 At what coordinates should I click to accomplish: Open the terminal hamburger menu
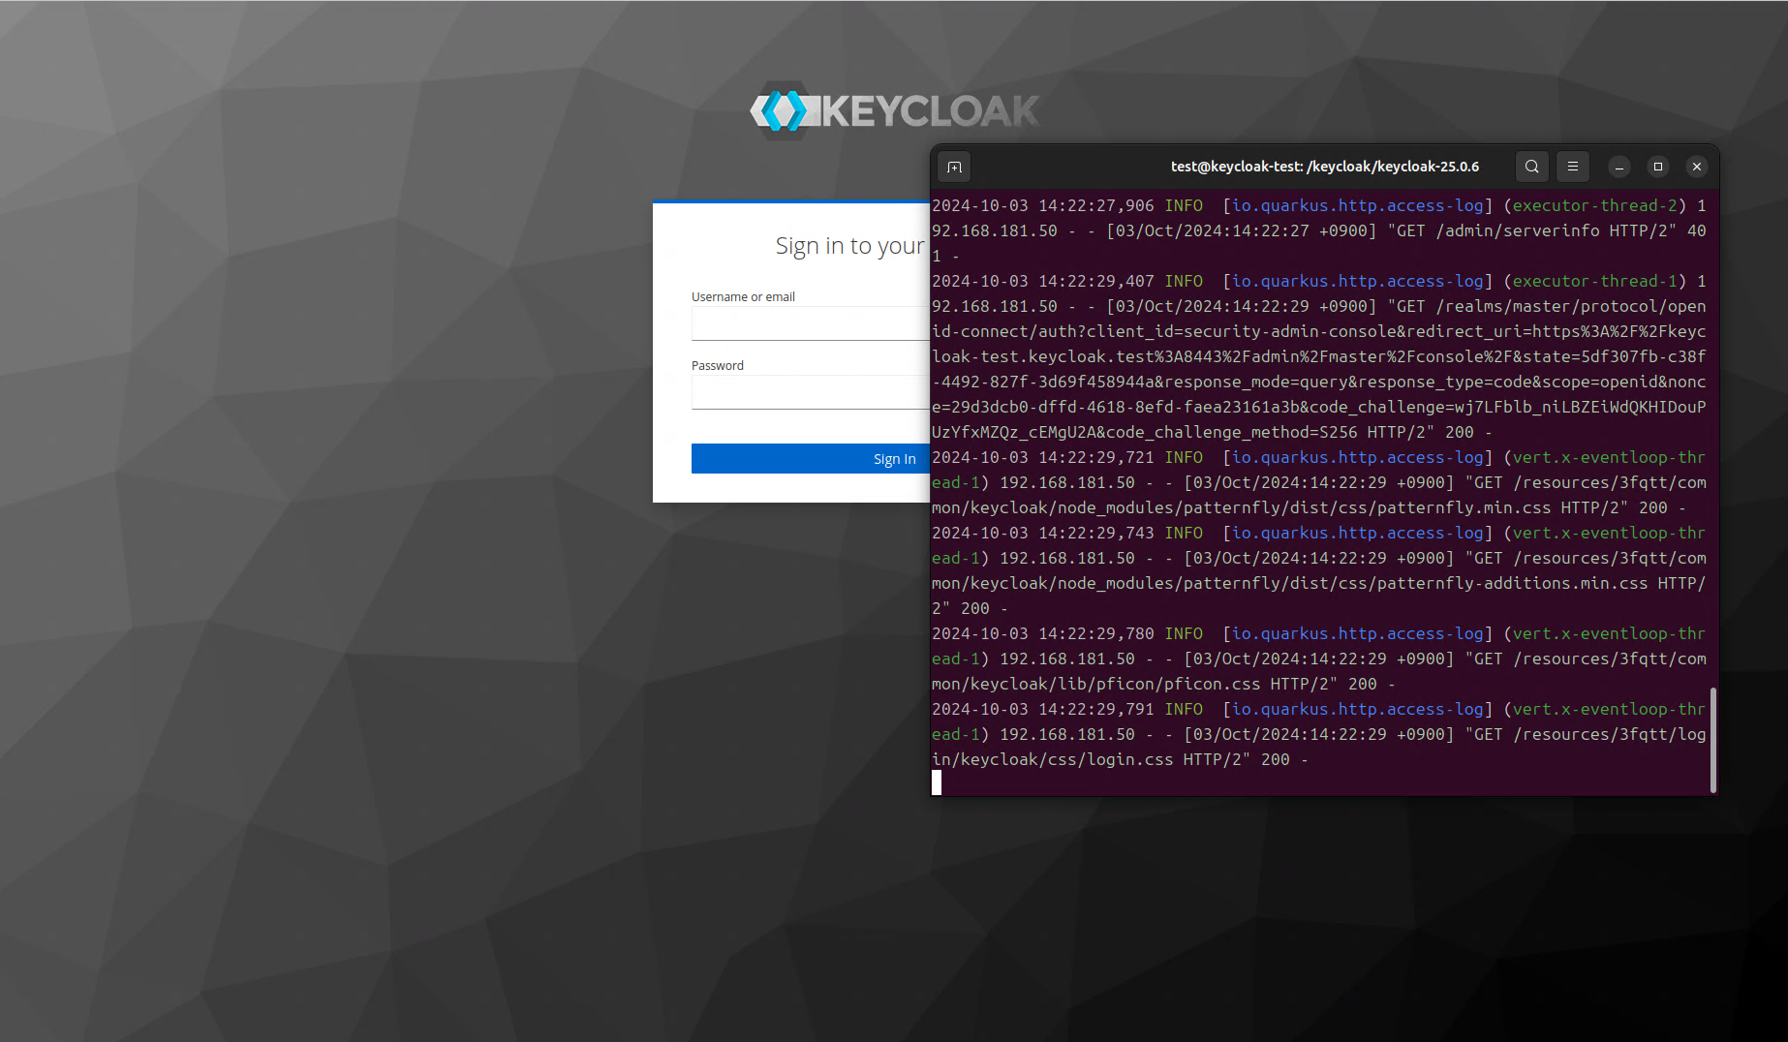pos(1572,167)
